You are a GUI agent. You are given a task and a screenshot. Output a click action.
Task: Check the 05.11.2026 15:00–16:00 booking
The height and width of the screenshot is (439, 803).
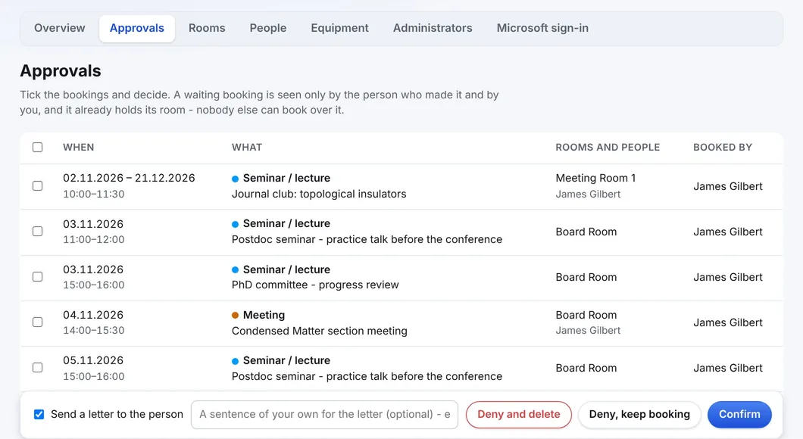37,368
